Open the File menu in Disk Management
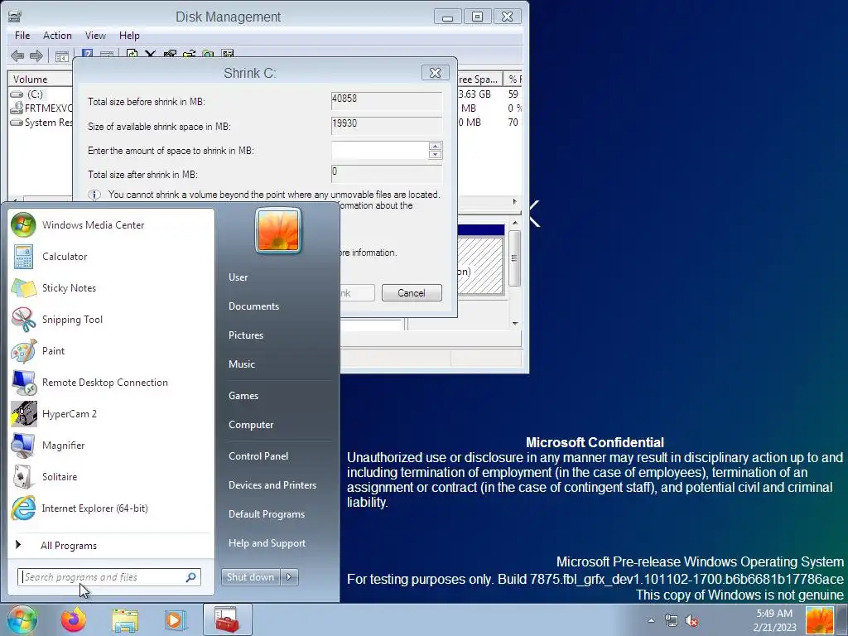 click(x=22, y=36)
